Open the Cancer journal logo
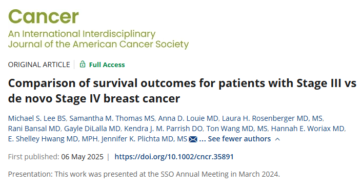The height and width of the screenshot is (190, 361). click(43, 16)
